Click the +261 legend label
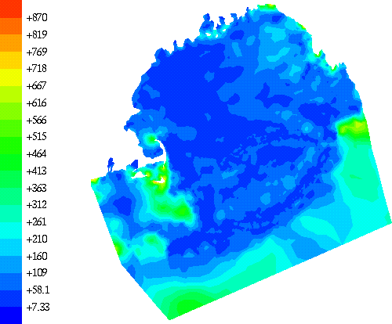Screen dimensions: 392x324 coord(37,222)
